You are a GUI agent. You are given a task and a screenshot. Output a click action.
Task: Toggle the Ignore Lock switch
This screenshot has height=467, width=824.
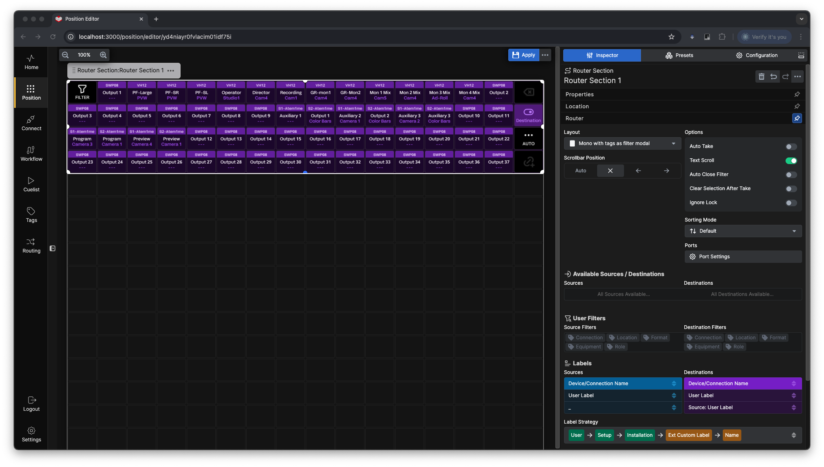coord(791,203)
